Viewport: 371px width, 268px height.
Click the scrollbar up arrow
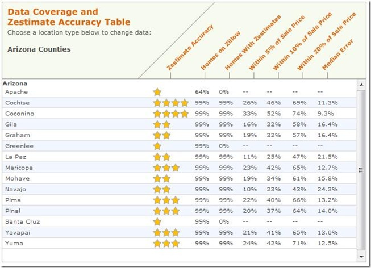coord(361,85)
